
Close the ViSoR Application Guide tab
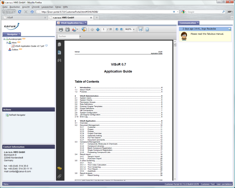[x=86, y=23]
